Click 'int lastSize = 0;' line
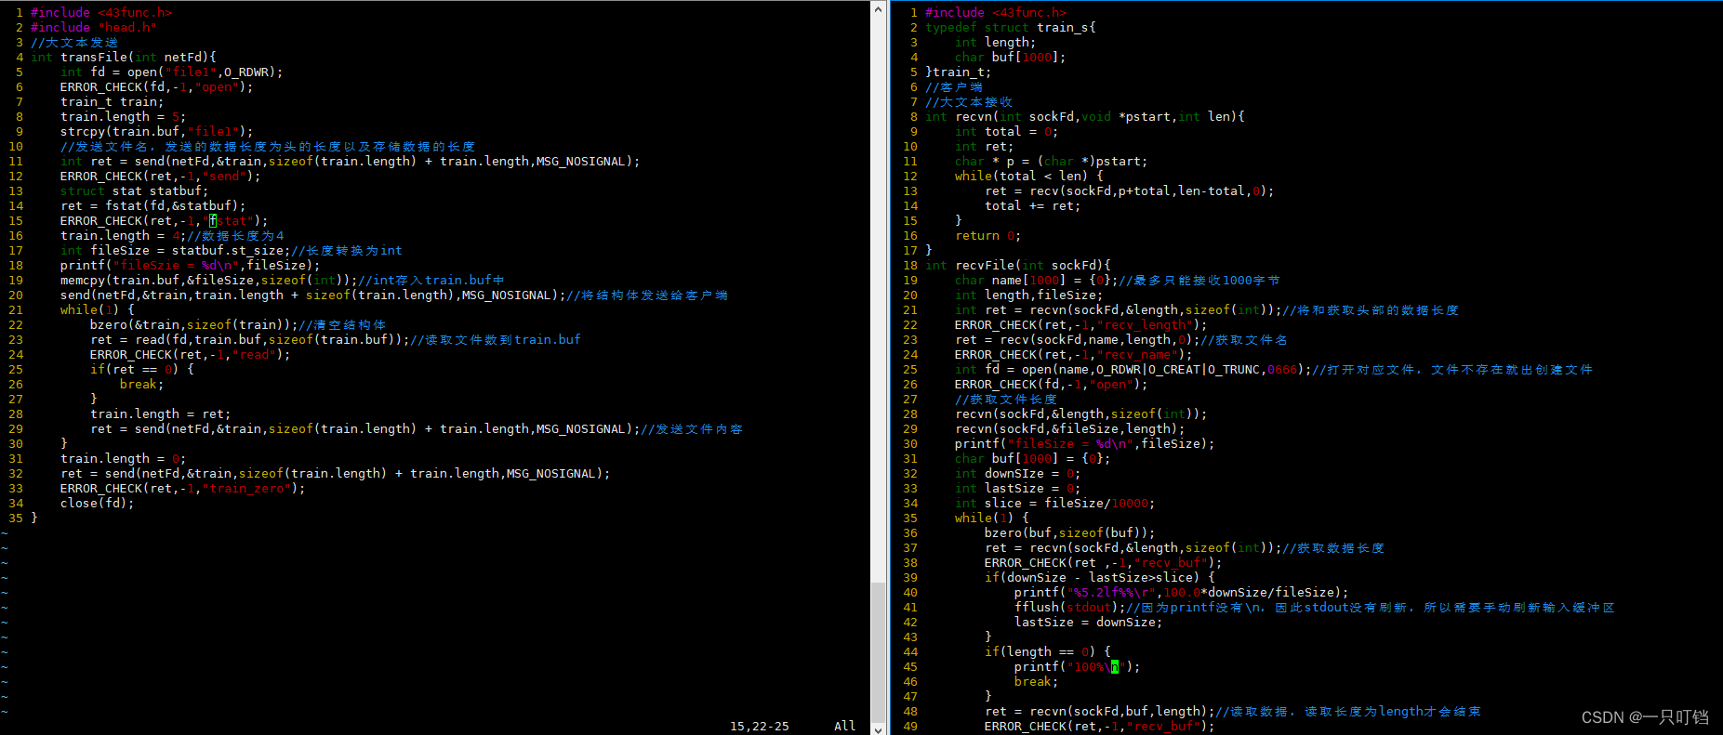This screenshot has height=735, width=1723. pyautogui.click(x=1018, y=489)
